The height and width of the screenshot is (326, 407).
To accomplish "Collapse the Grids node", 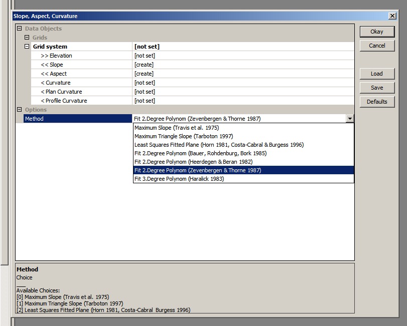I will [27, 37].
